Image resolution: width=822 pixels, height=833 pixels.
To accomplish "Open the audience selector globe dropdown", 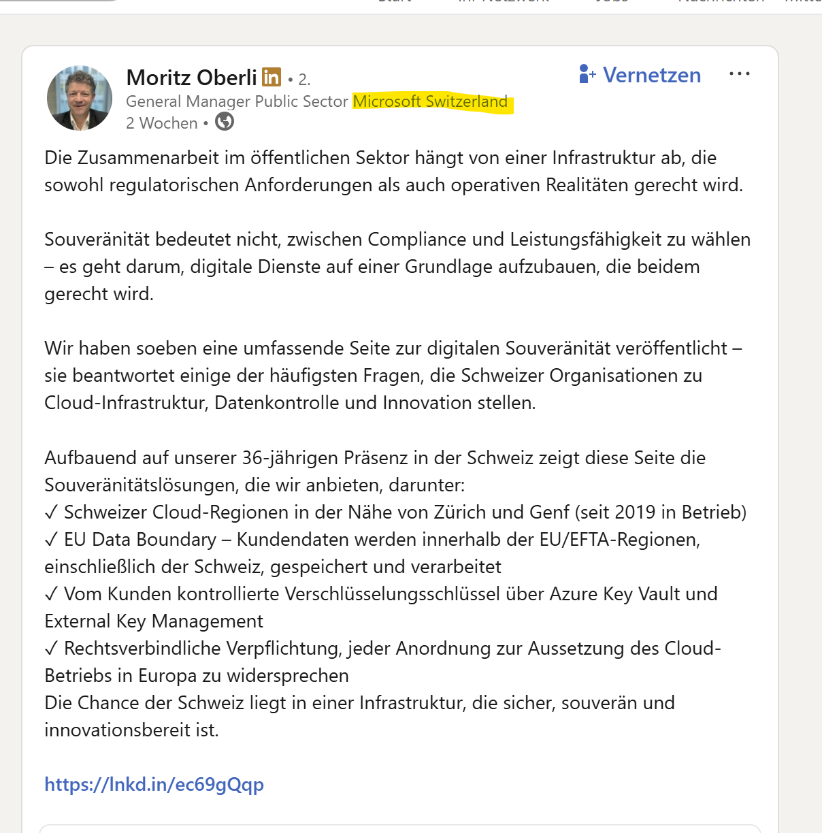I will point(225,121).
